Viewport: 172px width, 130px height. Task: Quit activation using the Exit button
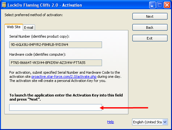click(150, 38)
